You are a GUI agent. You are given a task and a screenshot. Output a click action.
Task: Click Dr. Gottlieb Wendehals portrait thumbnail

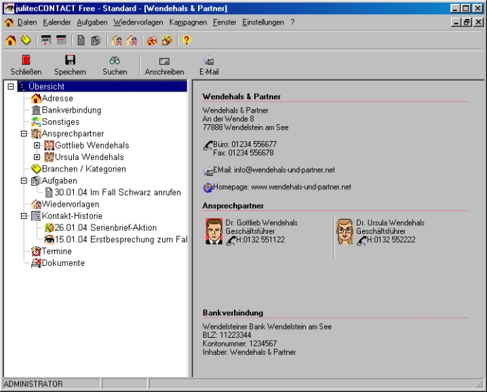click(214, 231)
